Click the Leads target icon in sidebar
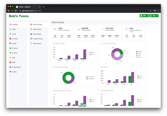This screenshot has width=167, height=116. 10,34
